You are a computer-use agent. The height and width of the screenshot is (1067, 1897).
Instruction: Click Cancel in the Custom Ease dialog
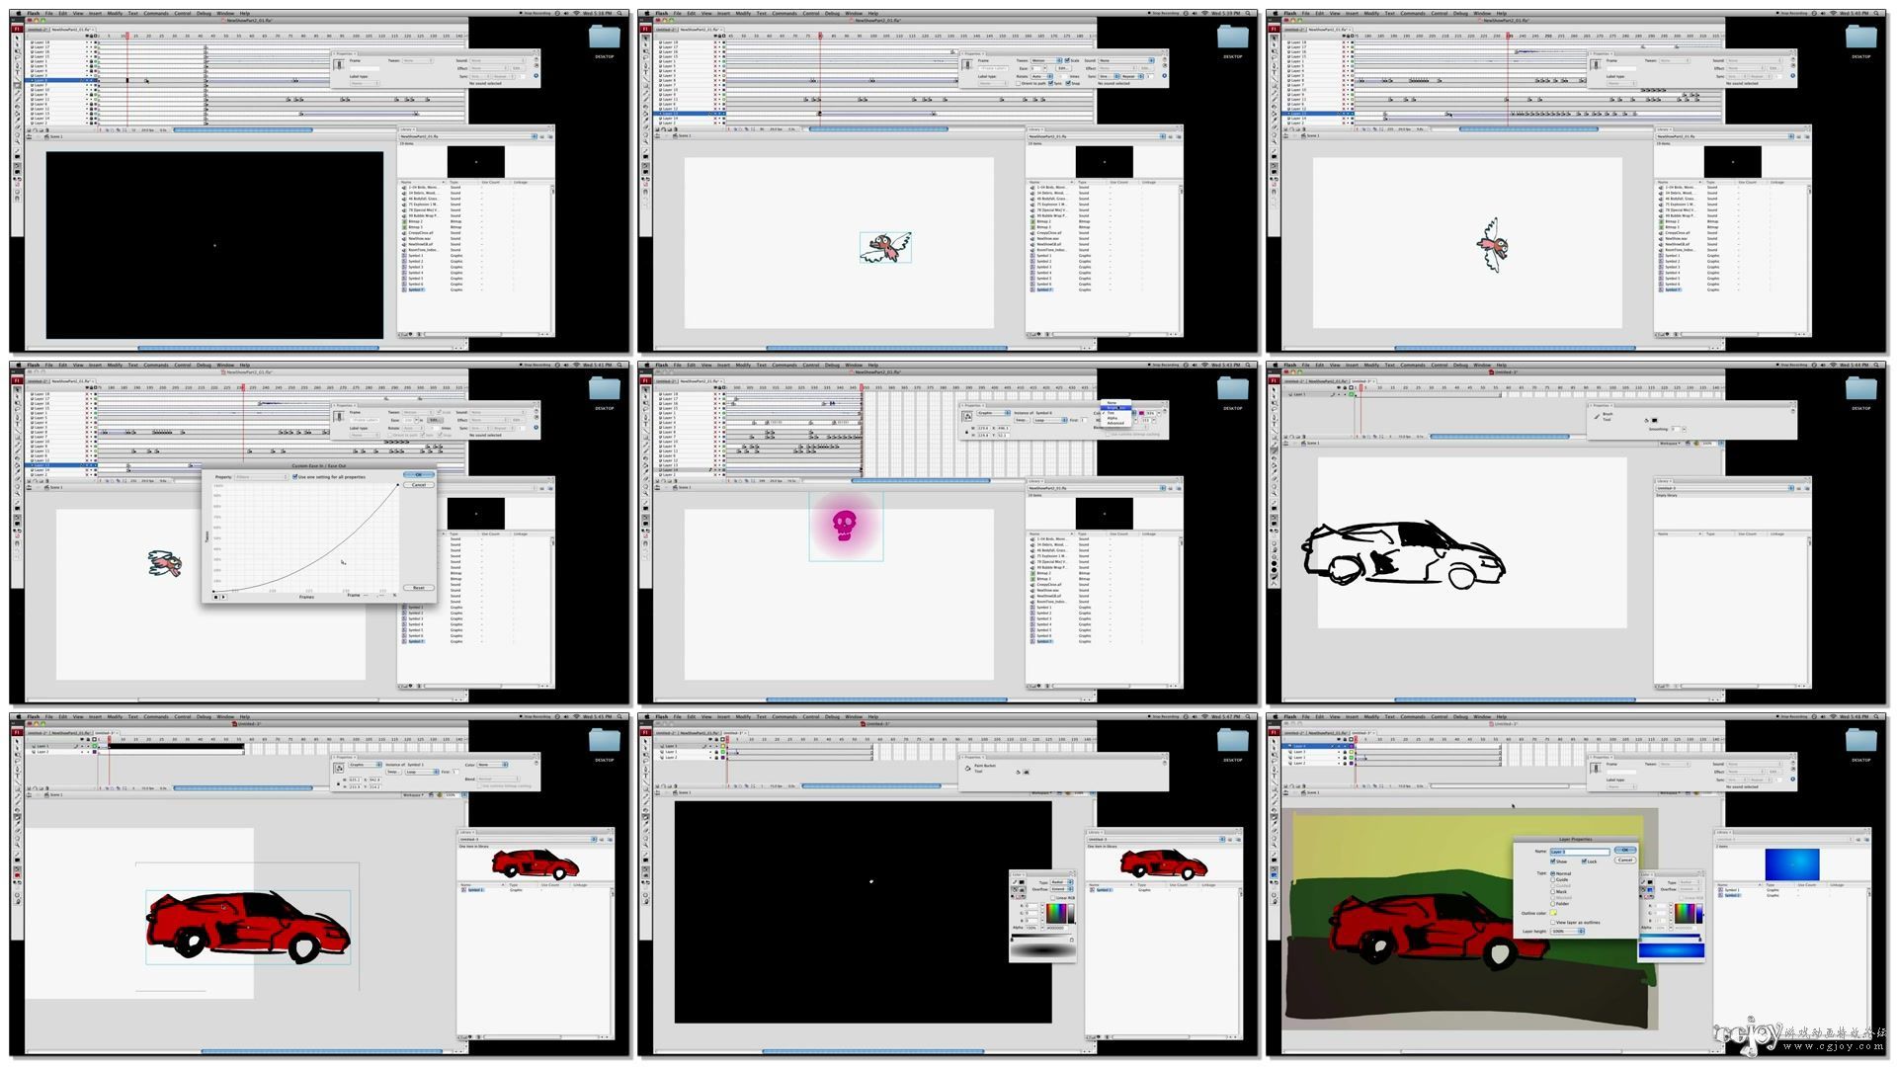coord(419,485)
